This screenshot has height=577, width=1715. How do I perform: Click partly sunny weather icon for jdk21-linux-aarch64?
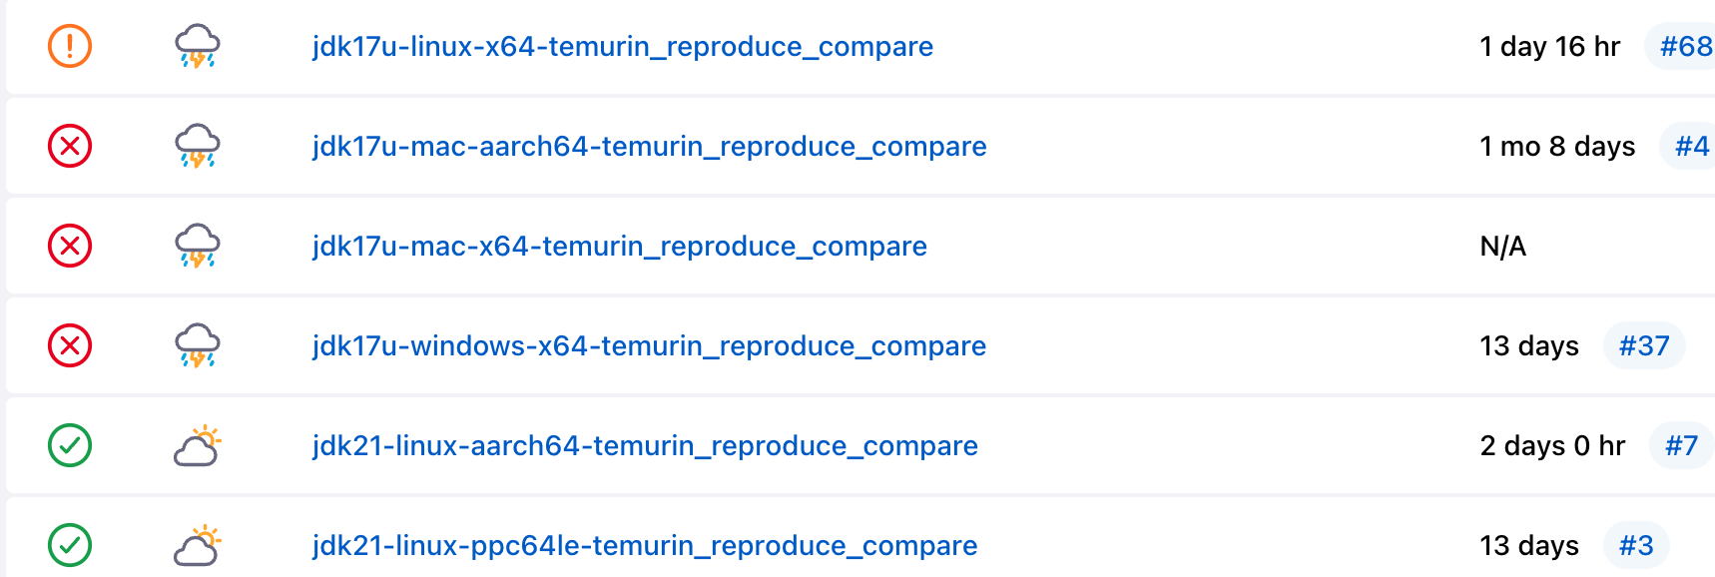pyautogui.click(x=197, y=445)
